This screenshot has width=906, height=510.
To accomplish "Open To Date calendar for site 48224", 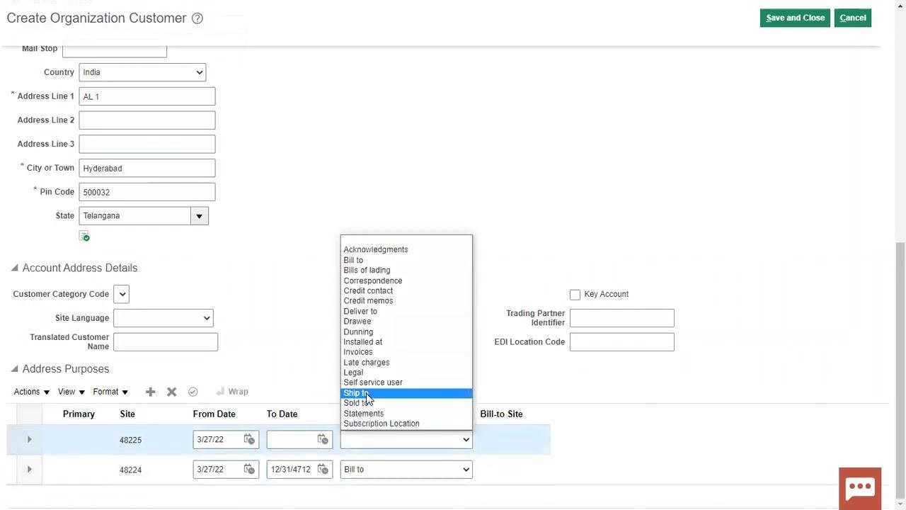I will click(x=323, y=469).
